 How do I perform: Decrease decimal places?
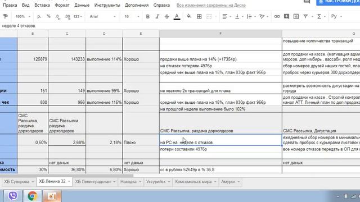(58, 16)
